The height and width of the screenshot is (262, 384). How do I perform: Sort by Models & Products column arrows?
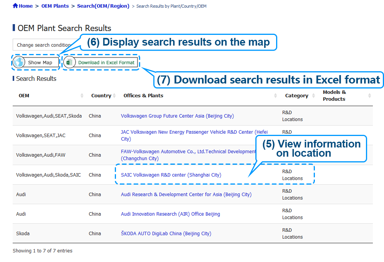tap(369, 96)
